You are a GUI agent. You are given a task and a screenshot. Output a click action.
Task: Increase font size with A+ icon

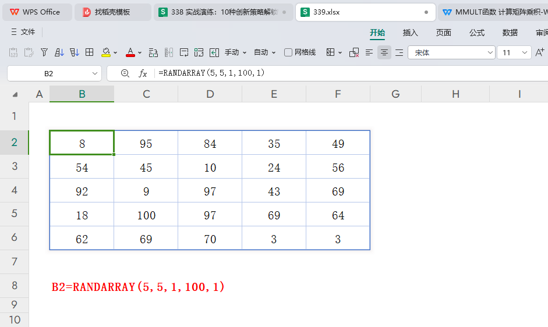540,52
